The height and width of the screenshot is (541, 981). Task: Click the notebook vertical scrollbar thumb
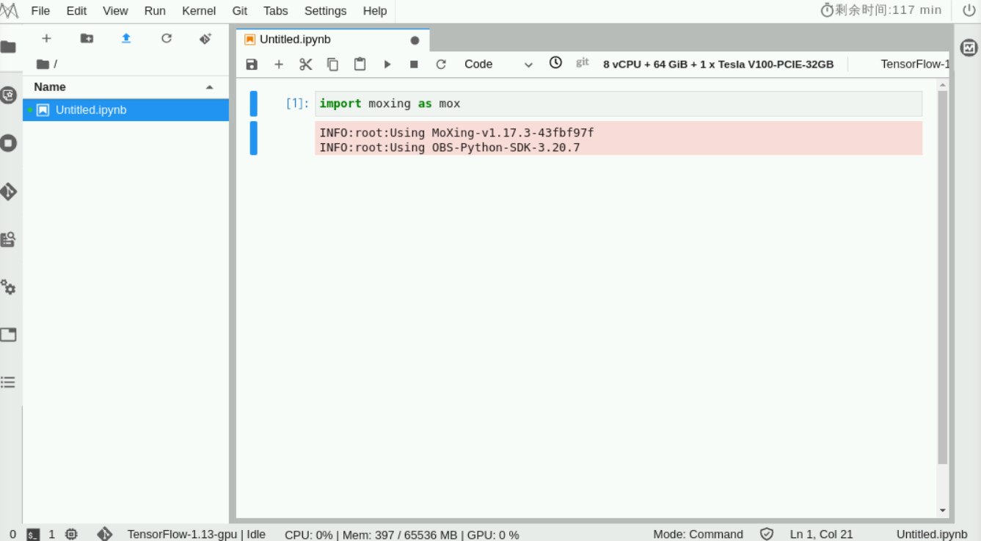click(943, 277)
